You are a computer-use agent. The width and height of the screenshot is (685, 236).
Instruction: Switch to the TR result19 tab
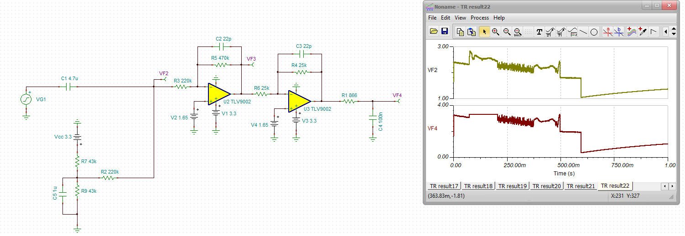click(x=513, y=186)
